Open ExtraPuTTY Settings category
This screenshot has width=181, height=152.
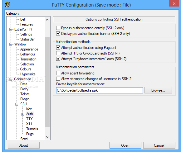26,34
